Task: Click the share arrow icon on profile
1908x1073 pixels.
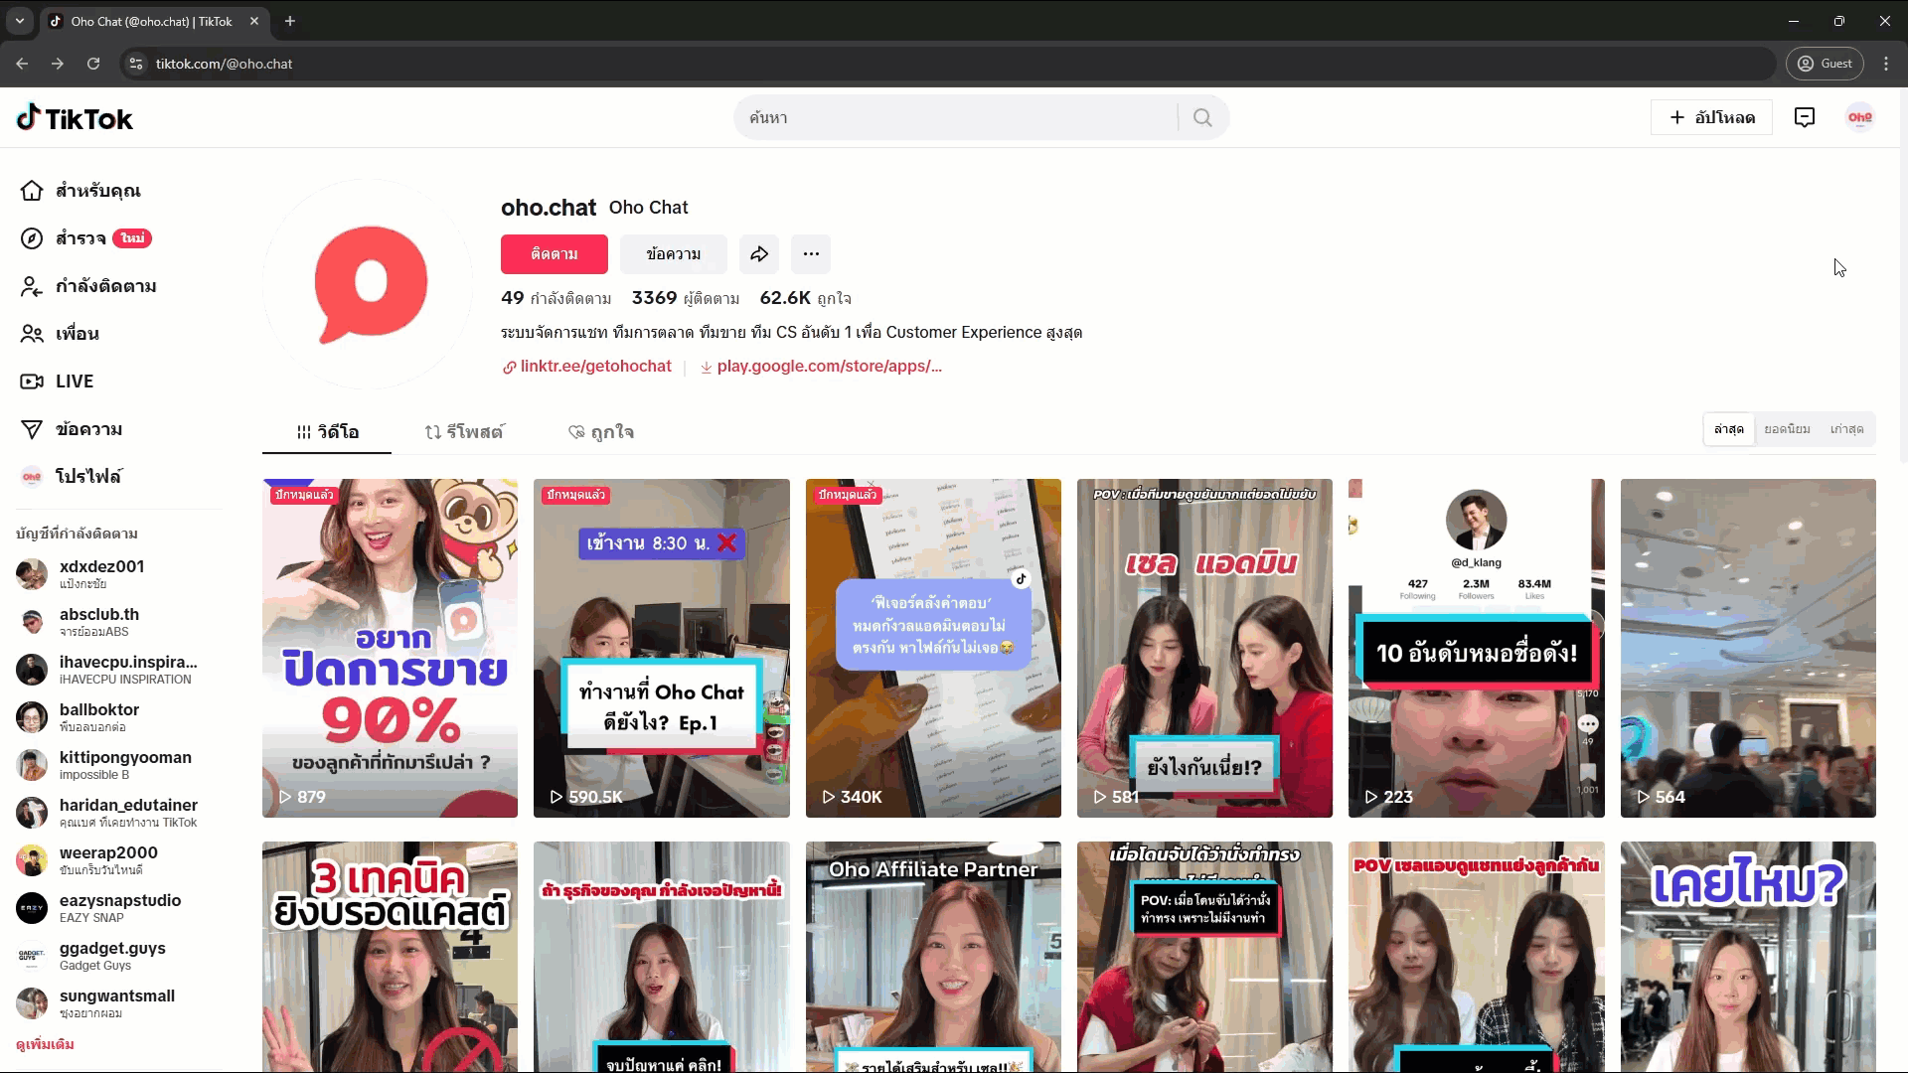Action: coord(759,254)
